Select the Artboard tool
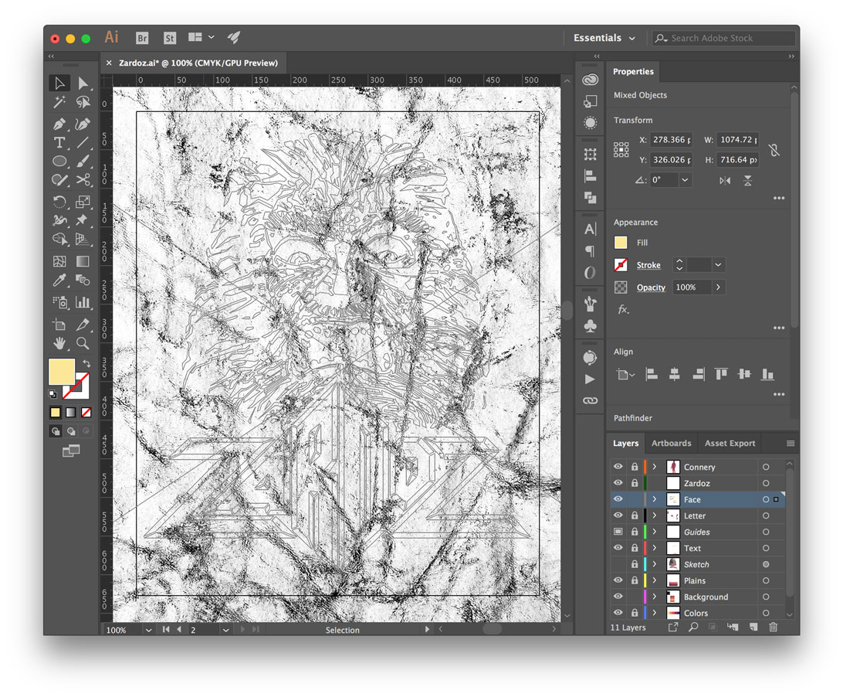The width and height of the screenshot is (843, 697). pos(59,324)
